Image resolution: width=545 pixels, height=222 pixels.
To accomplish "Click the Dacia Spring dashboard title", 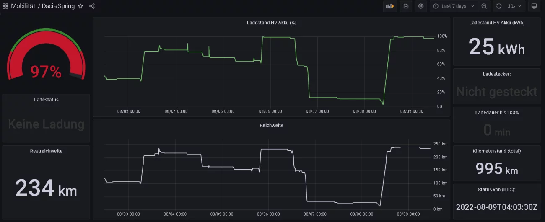I will [58, 6].
